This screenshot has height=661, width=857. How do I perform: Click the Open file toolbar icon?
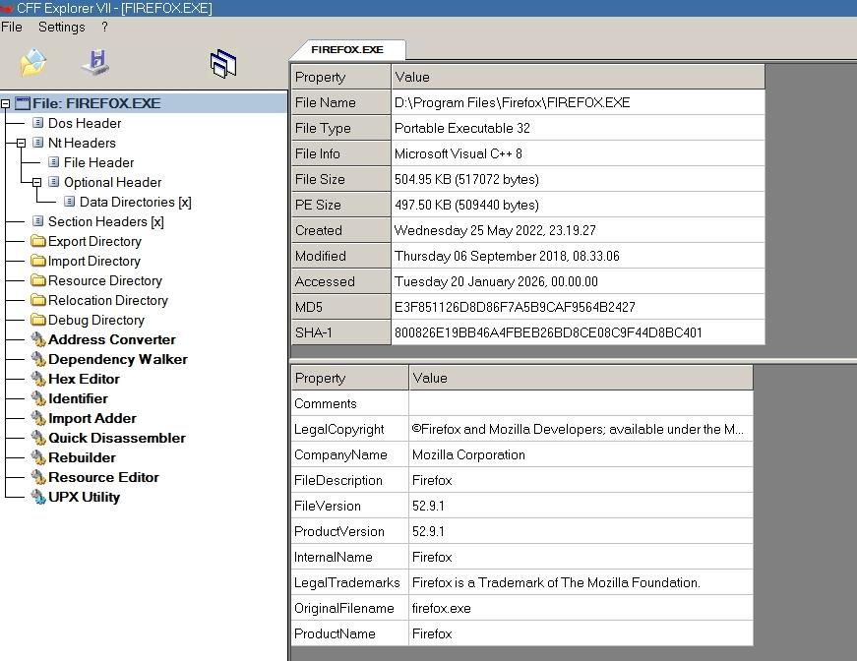tap(32, 63)
